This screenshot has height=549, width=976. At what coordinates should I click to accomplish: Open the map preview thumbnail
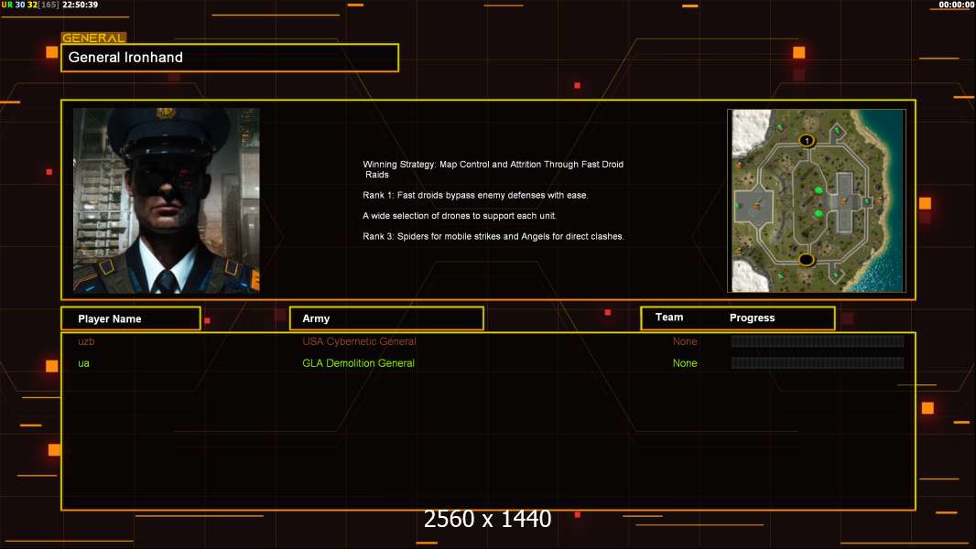coord(816,200)
